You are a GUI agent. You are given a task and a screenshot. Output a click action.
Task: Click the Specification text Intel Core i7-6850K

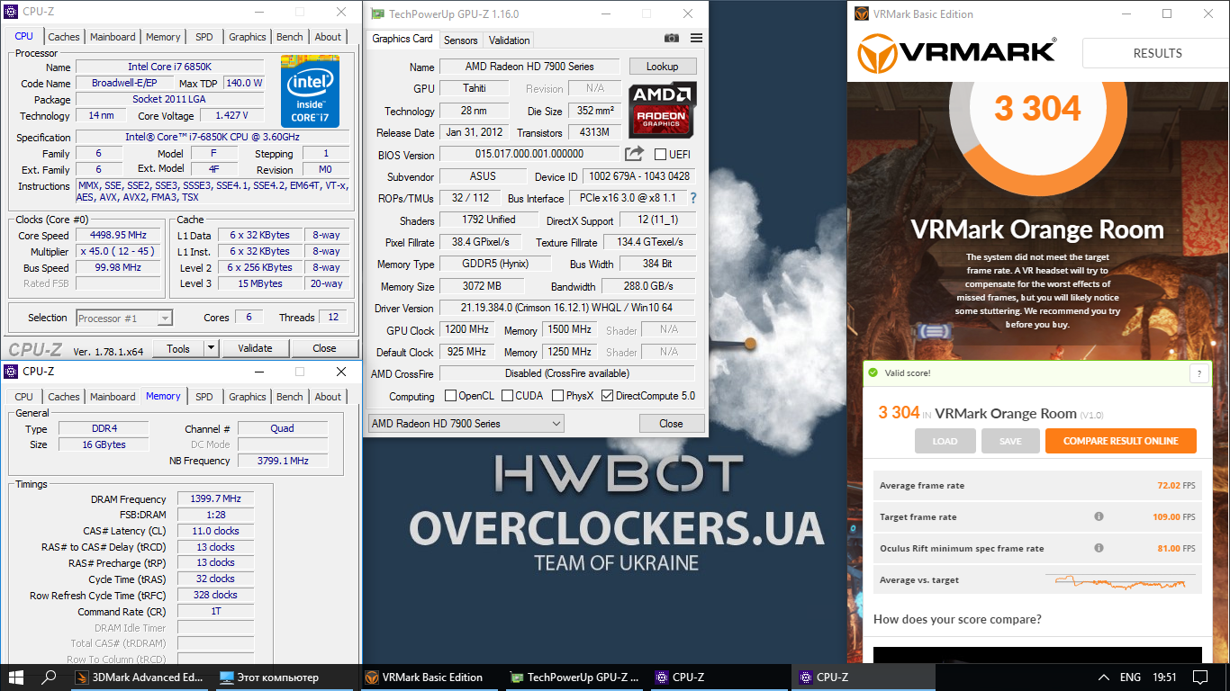213,138
